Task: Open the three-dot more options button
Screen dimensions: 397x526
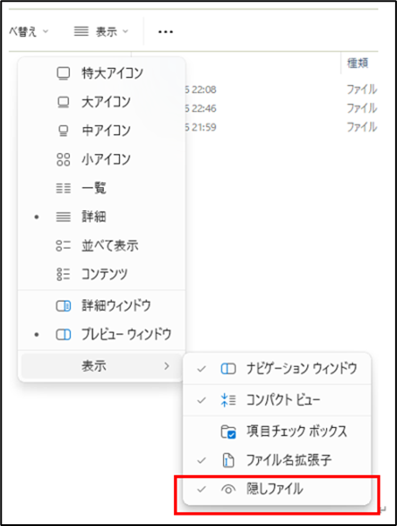Action: (165, 32)
